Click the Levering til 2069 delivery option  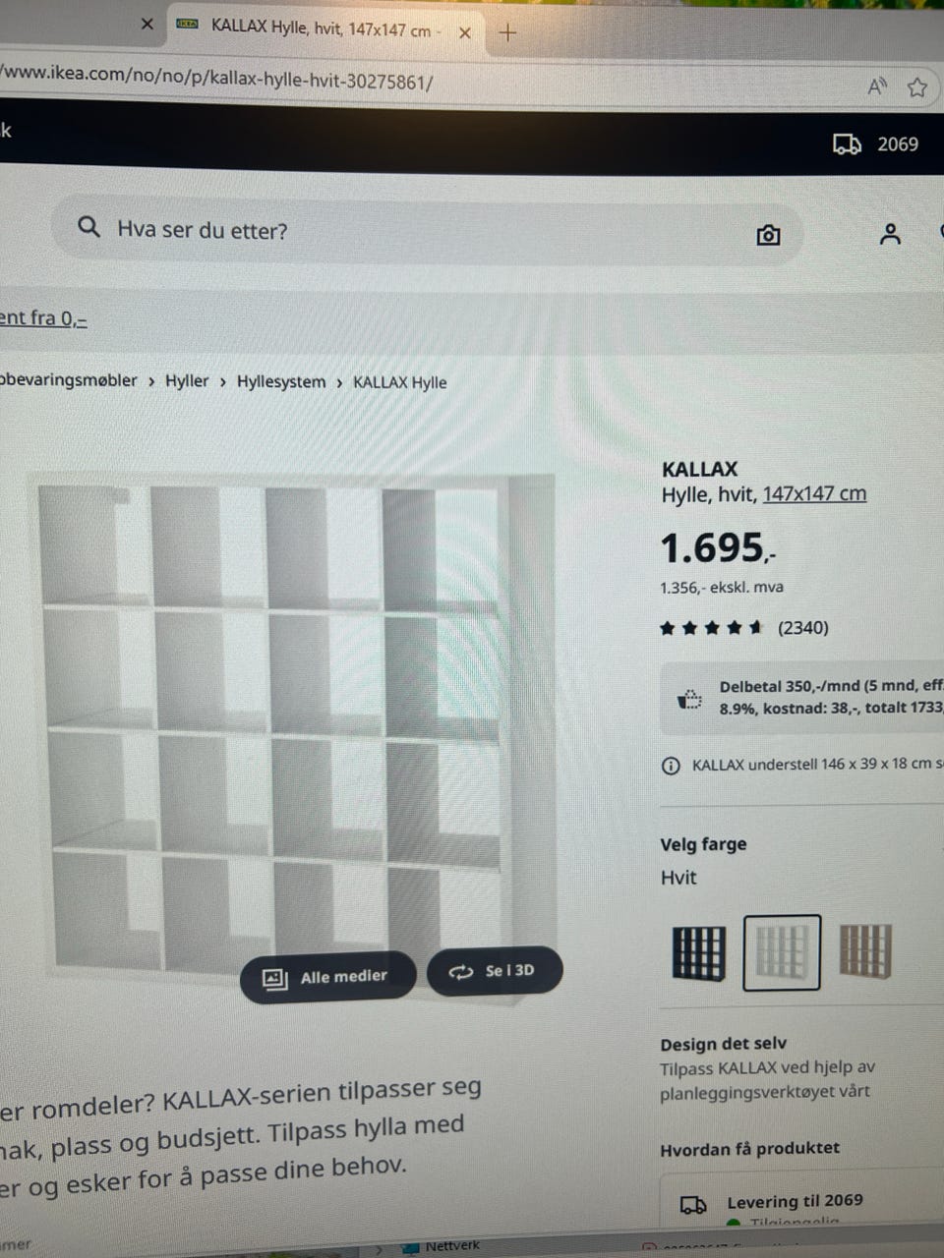click(x=795, y=1201)
